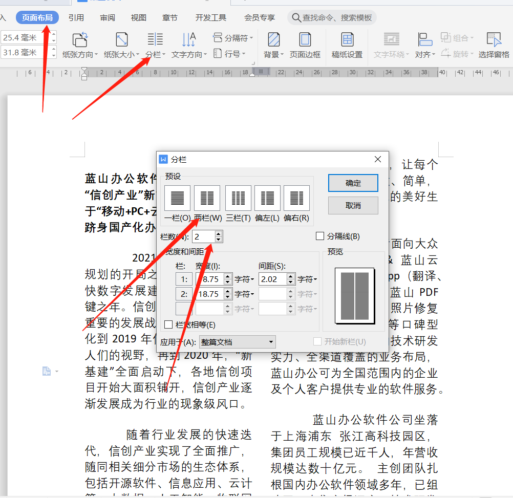513x498 pixels.
Task: Click the 间距 spacing field 2.02
Action: click(x=273, y=279)
